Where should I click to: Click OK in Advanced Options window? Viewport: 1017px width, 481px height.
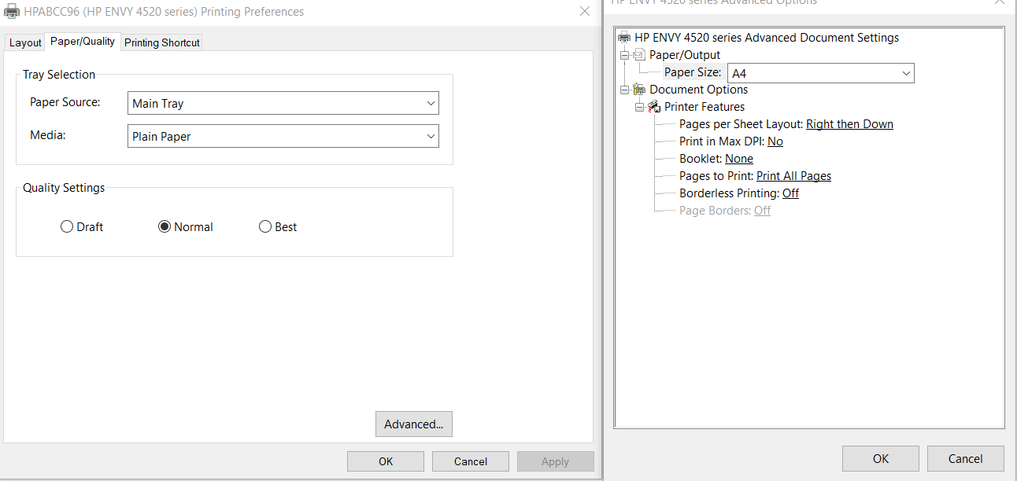(x=881, y=459)
